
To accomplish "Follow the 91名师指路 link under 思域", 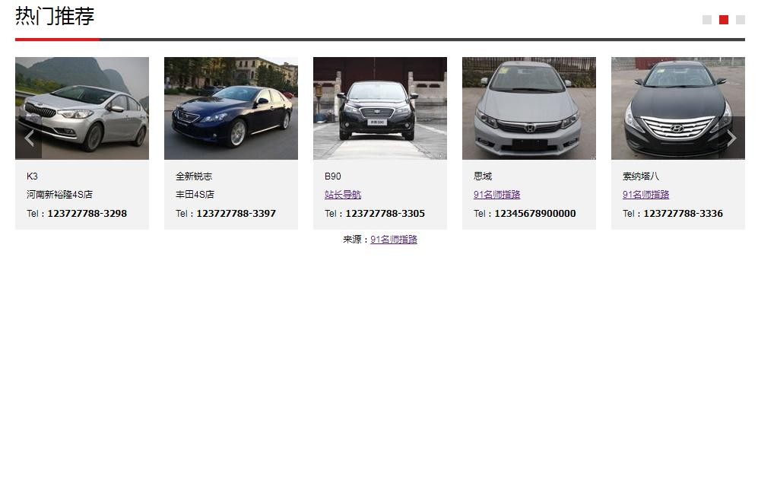I will click(x=497, y=195).
